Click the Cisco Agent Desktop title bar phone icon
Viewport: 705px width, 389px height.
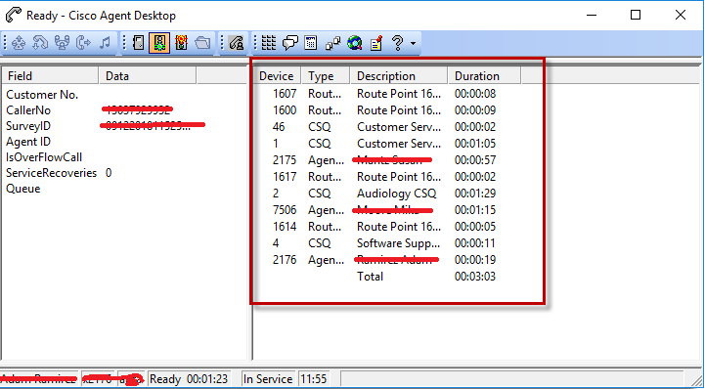[14, 16]
